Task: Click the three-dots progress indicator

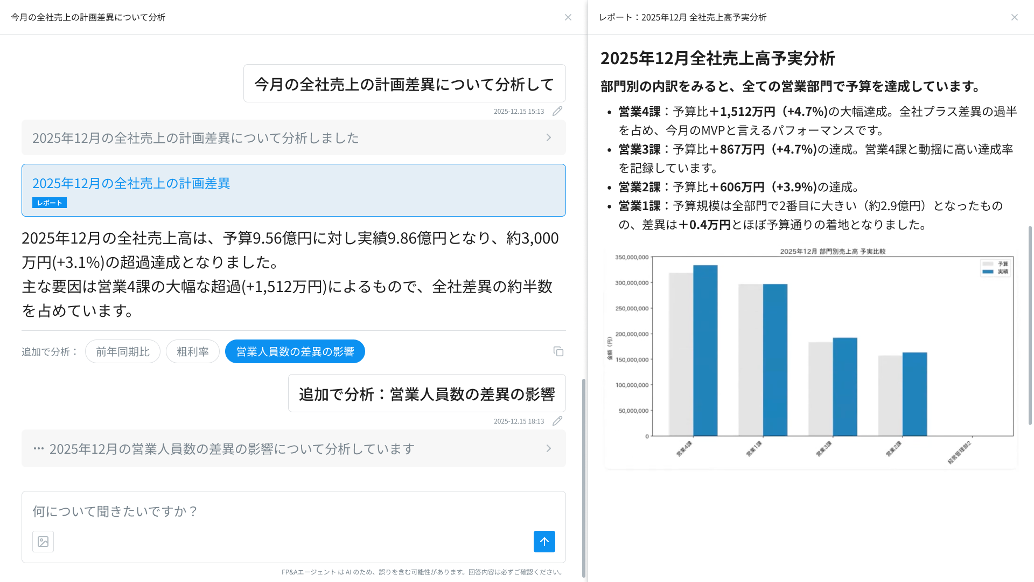Action: click(38, 448)
